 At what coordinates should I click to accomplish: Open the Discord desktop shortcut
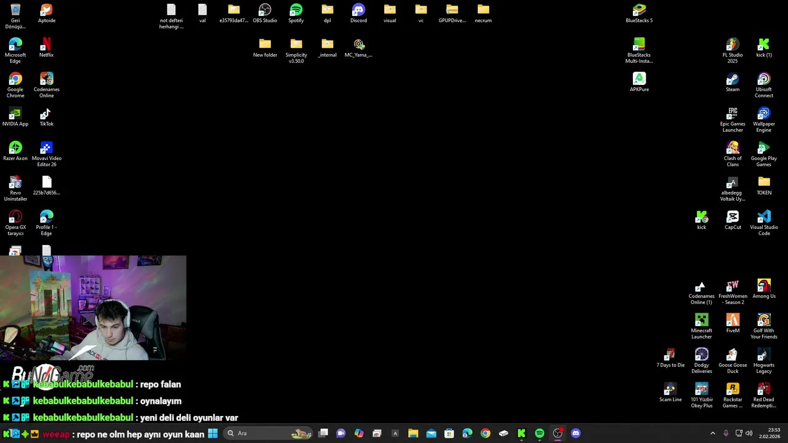coord(358,14)
